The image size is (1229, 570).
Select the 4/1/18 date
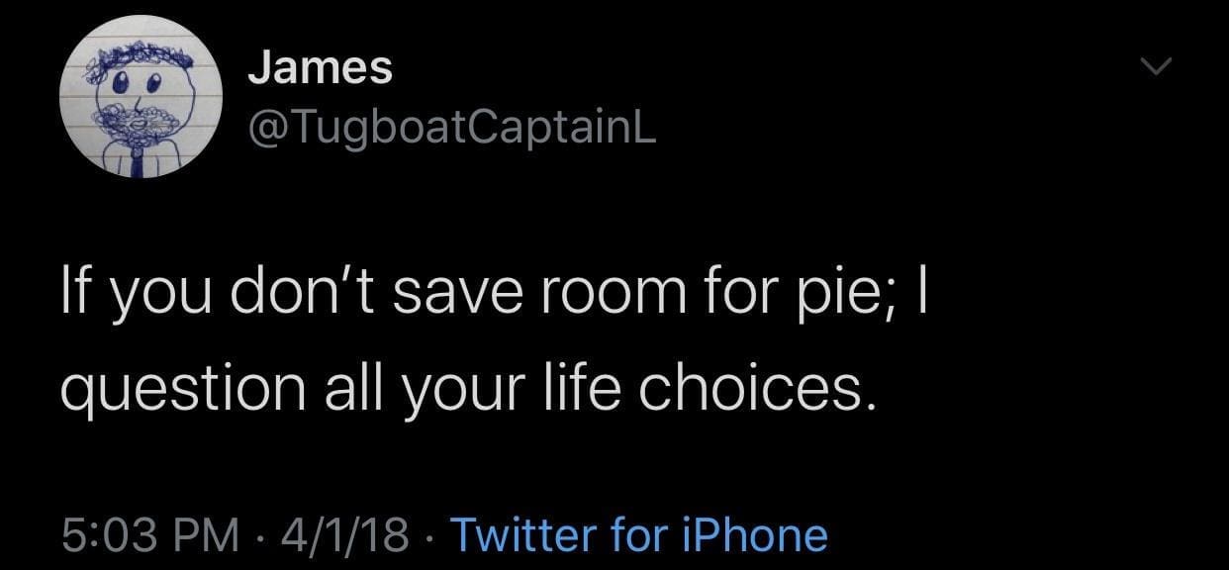345,534
